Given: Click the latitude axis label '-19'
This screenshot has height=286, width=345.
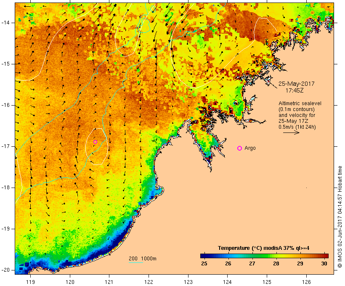Looking at the screenshot, I should point(5,229).
